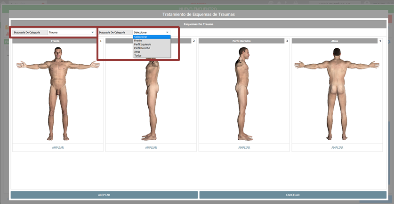This screenshot has width=394, height=204.
Task: Enlarge the Atras diagram with AMPLIAR
Action: click(337, 147)
